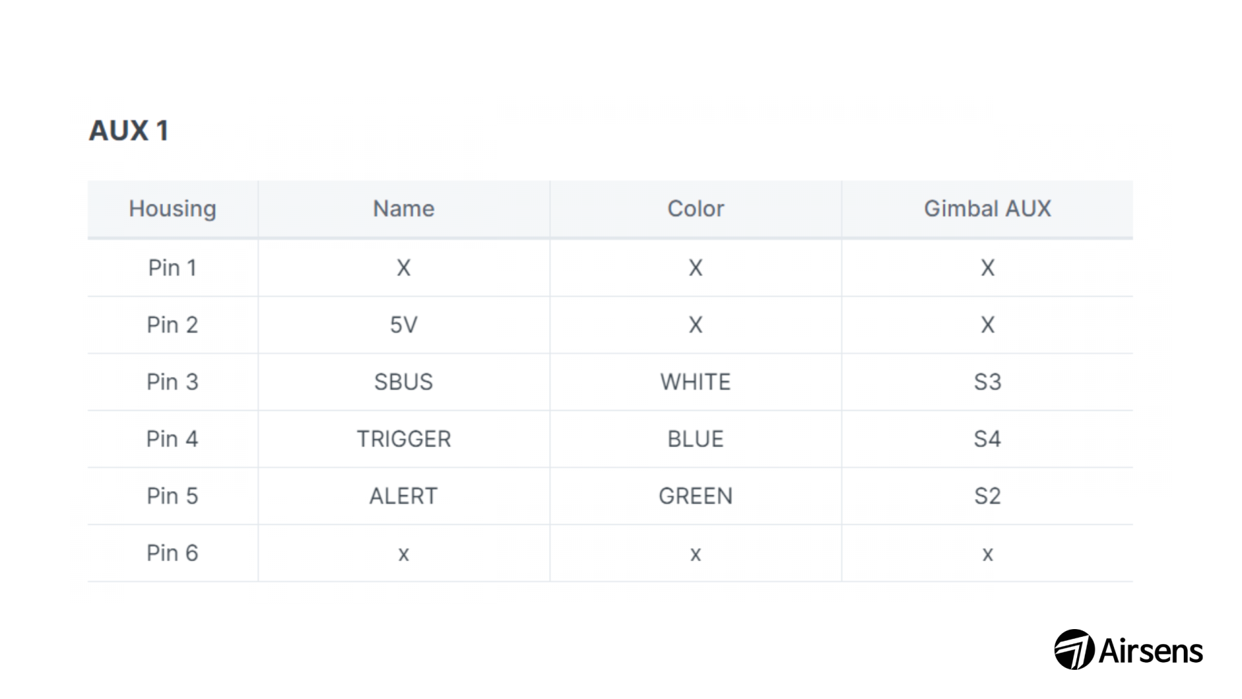Select the Name column header
Screen dimensions: 1242x699
(404, 208)
